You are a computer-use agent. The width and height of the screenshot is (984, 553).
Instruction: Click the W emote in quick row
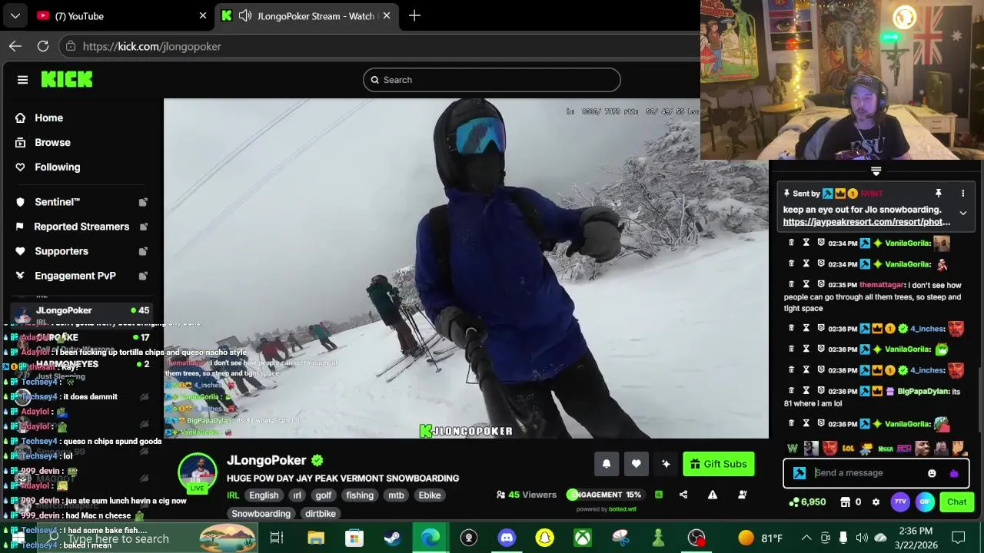(x=793, y=449)
